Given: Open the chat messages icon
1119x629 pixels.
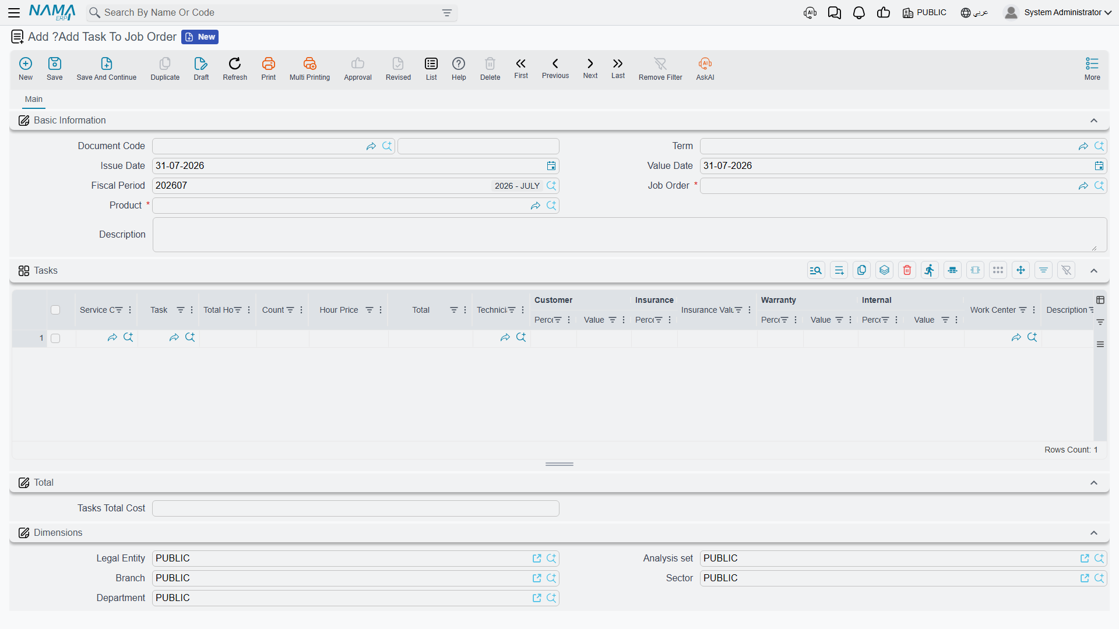Looking at the screenshot, I should pyautogui.click(x=835, y=13).
